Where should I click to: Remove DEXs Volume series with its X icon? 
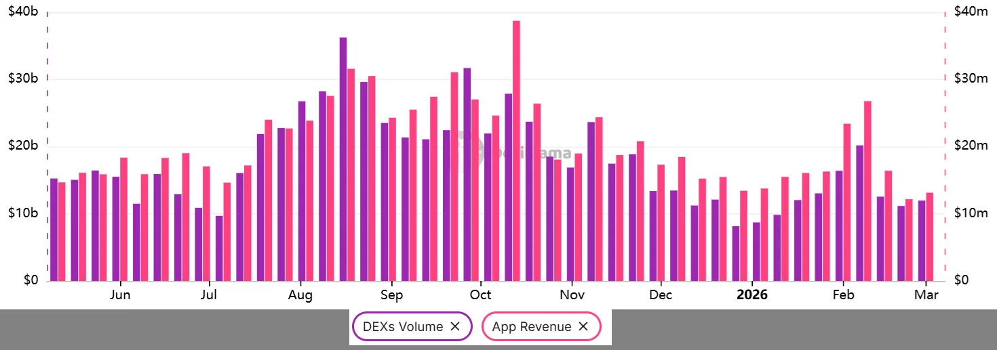point(455,326)
